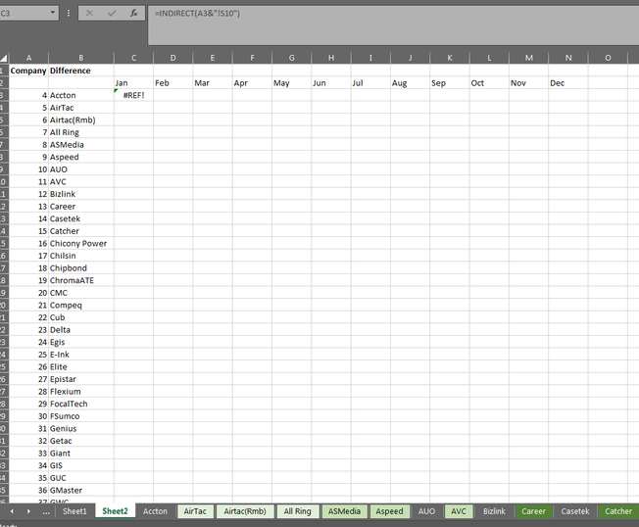
Task: Click the Cancel X formula icon
Action: [89, 13]
